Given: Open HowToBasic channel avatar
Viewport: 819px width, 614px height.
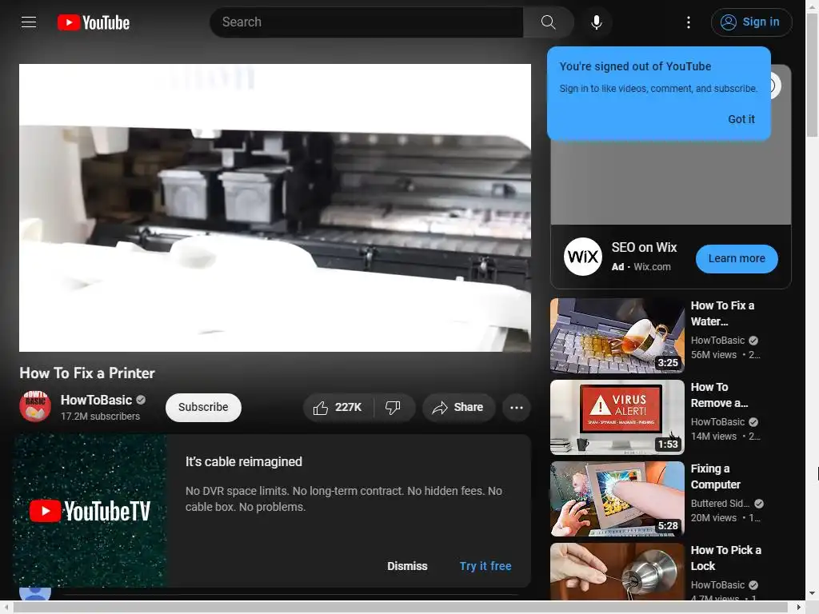Looking at the screenshot, I should 35,407.
